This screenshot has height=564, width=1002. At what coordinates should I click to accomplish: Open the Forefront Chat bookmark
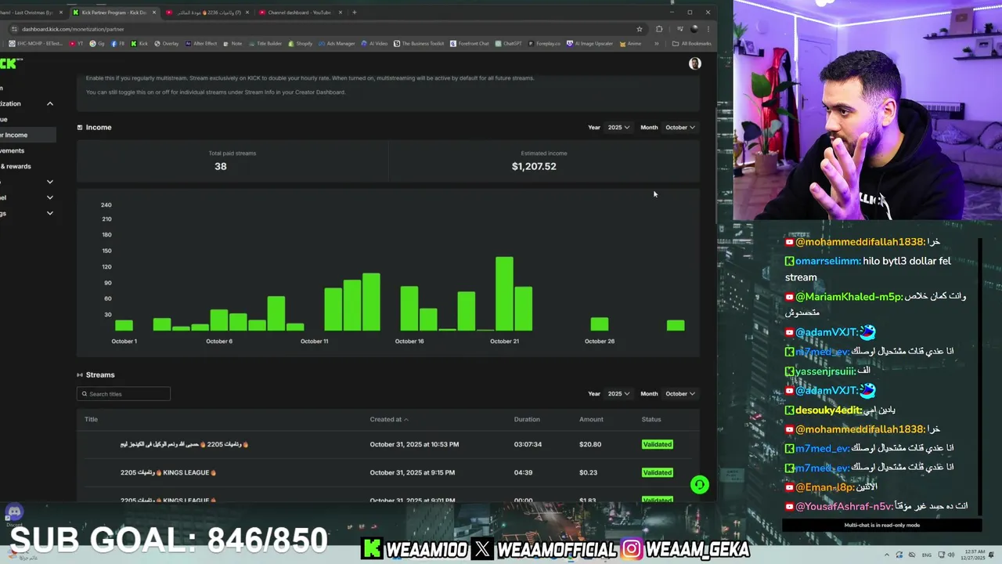tap(470, 44)
